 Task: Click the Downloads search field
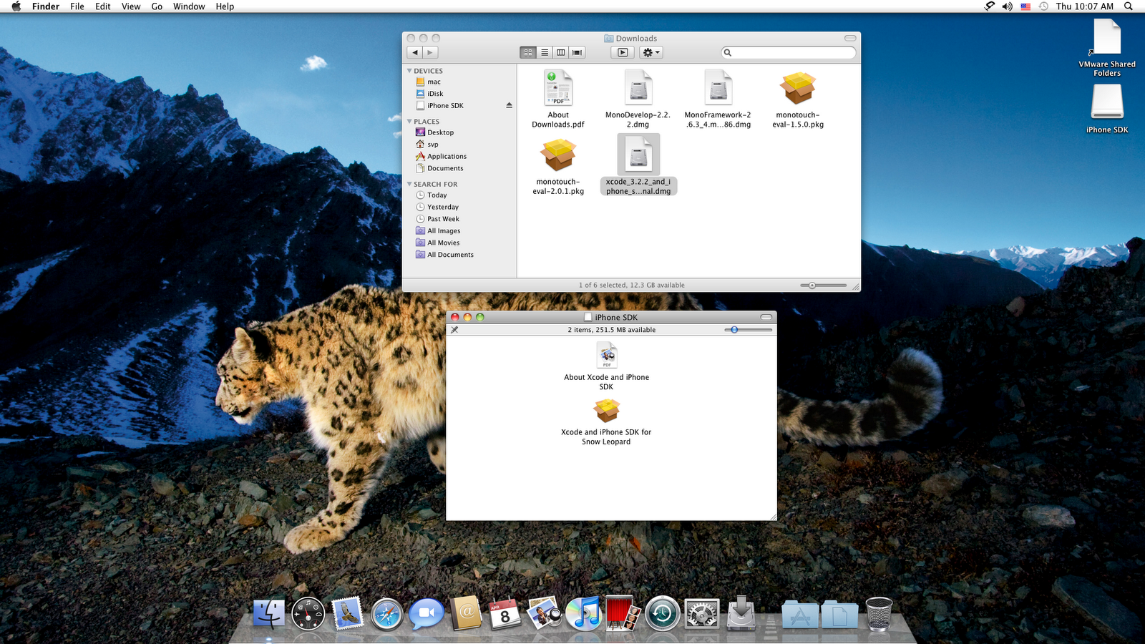(789, 52)
